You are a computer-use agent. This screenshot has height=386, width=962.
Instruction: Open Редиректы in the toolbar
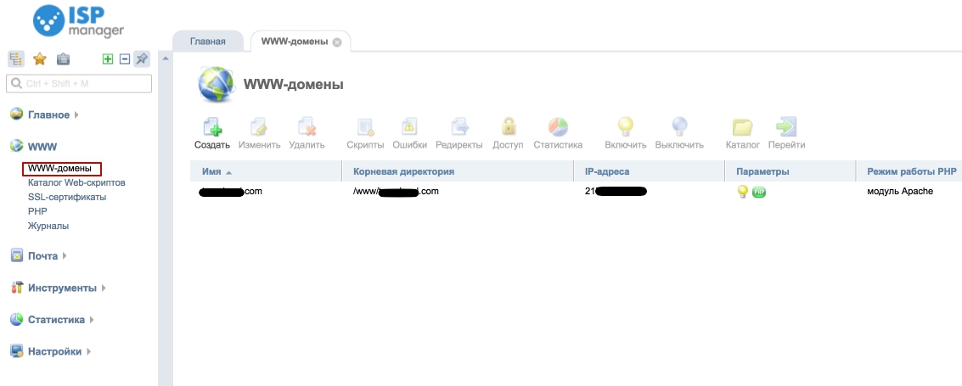click(458, 129)
